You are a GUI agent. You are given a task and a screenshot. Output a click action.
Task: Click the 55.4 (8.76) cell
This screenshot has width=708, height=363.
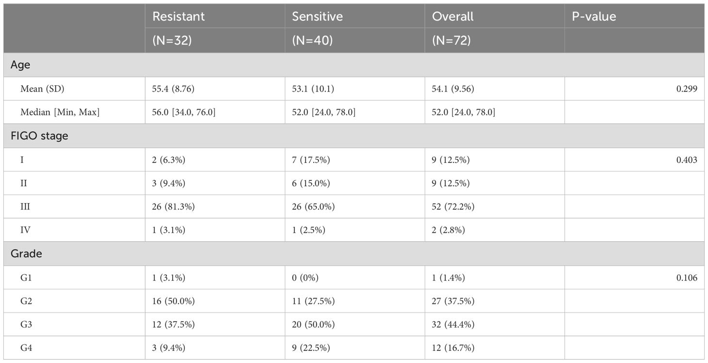click(x=173, y=89)
